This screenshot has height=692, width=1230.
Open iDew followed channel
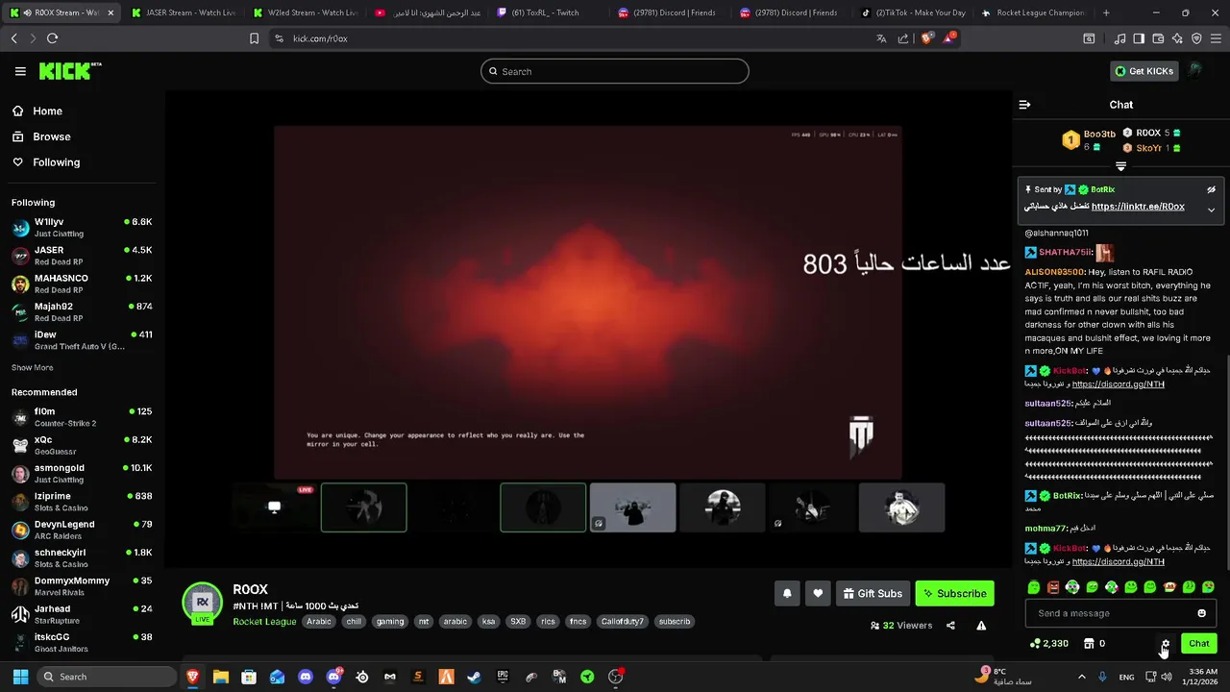(81, 339)
